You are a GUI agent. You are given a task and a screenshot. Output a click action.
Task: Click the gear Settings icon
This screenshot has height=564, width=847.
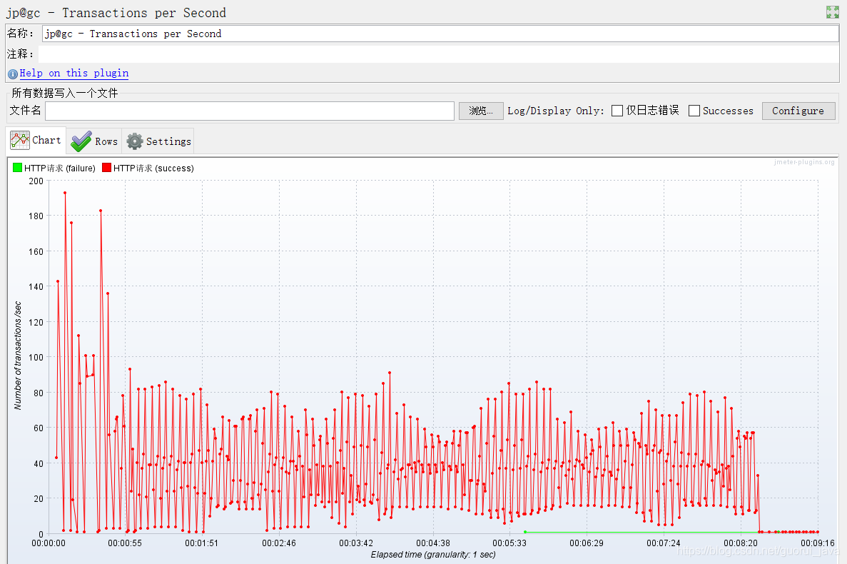(x=134, y=141)
